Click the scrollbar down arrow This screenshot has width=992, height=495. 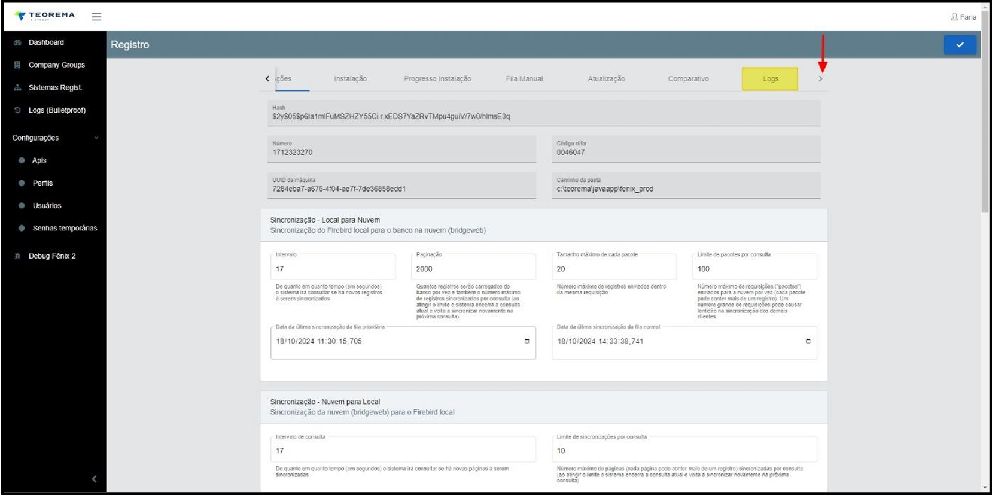(985, 488)
